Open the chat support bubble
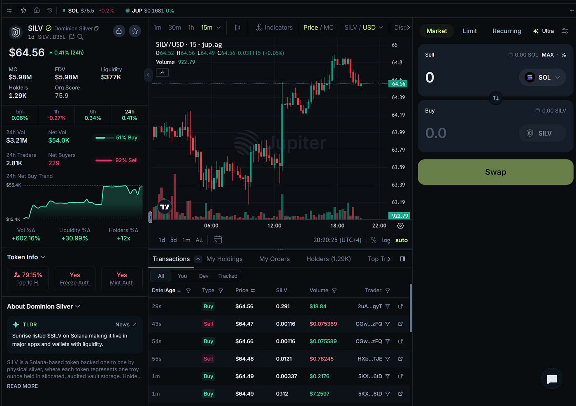 [x=552, y=379]
